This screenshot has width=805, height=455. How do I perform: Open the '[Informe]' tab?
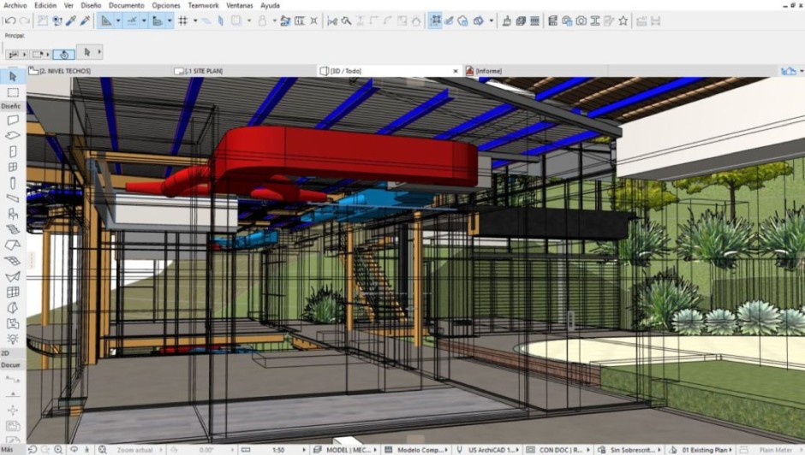(488, 71)
